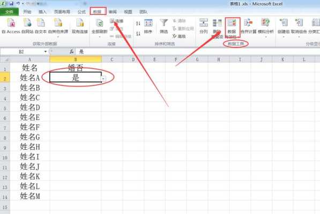
Task: Open the green 文件 (File) tab
Action: [x=9, y=12]
